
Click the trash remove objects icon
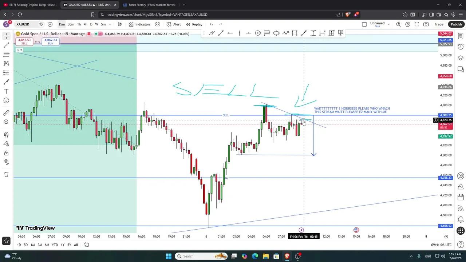(6, 174)
